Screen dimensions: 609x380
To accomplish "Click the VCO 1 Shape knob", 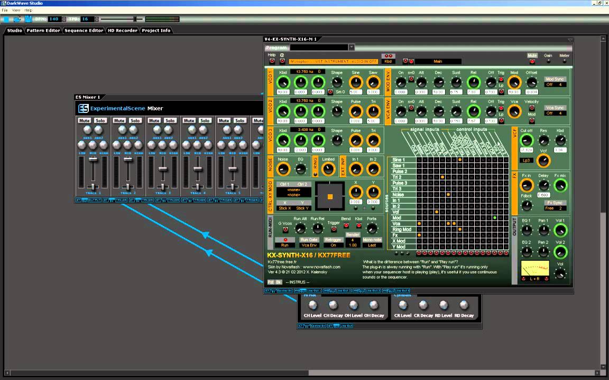I will pos(337,82).
